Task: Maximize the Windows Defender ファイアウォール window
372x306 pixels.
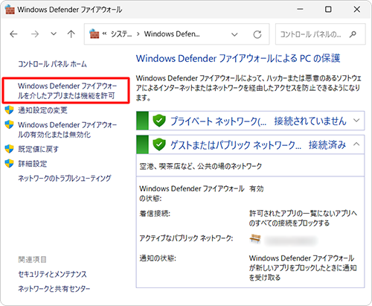Action: (x=328, y=10)
